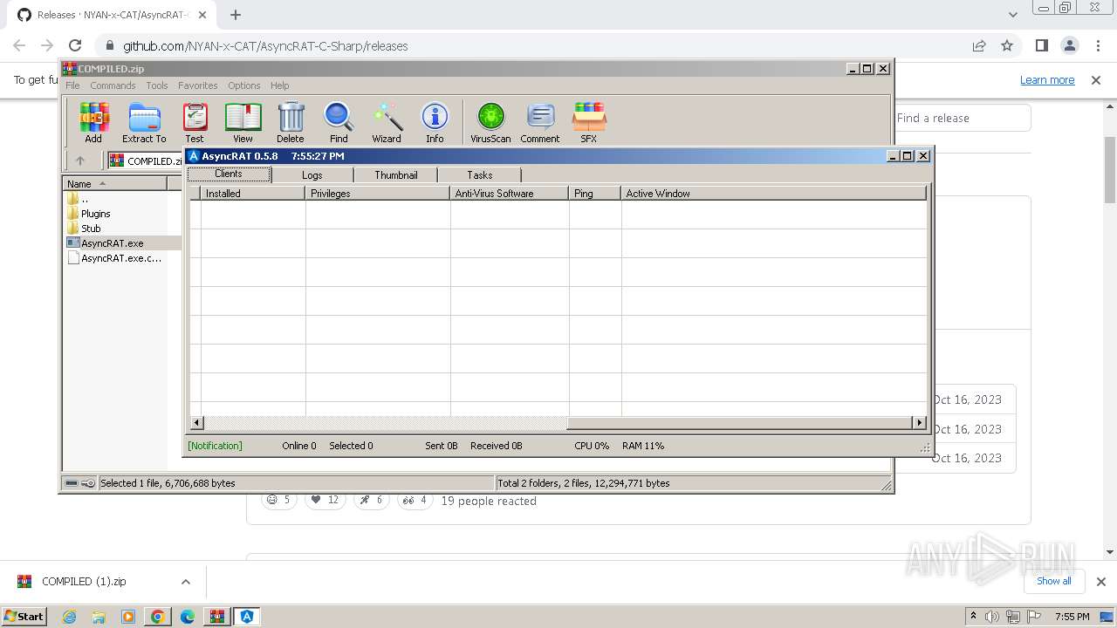Viewport: 1117px width, 628px height.
Task: Click AsyncRAT horizontal scrollbar right arrow
Action: (919, 423)
